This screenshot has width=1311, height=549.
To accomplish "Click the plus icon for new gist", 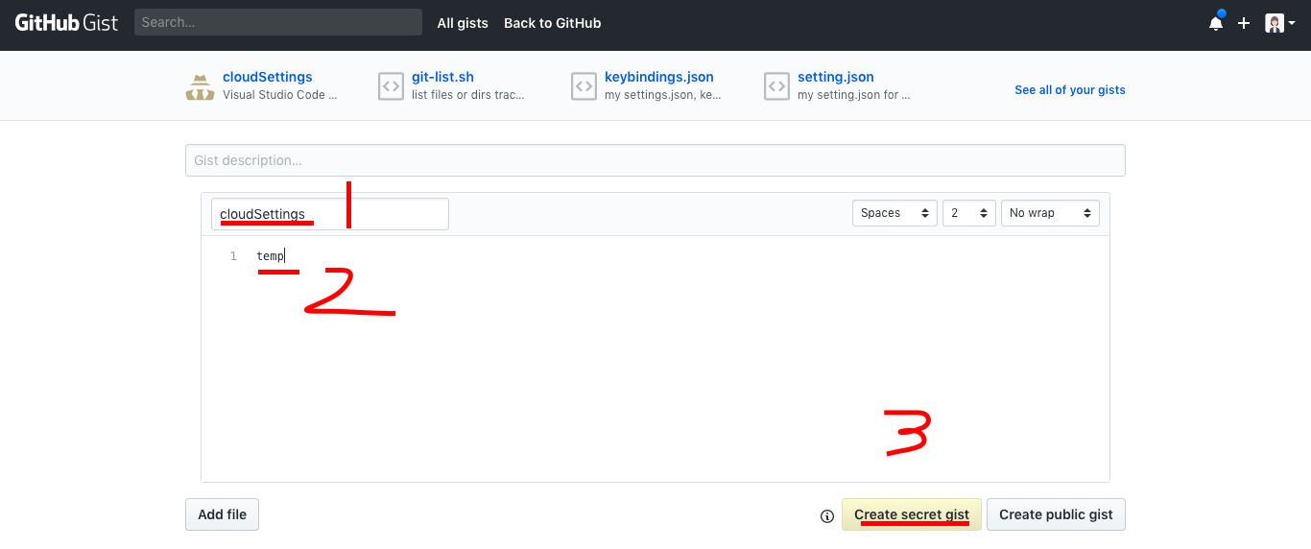I will click(1244, 23).
